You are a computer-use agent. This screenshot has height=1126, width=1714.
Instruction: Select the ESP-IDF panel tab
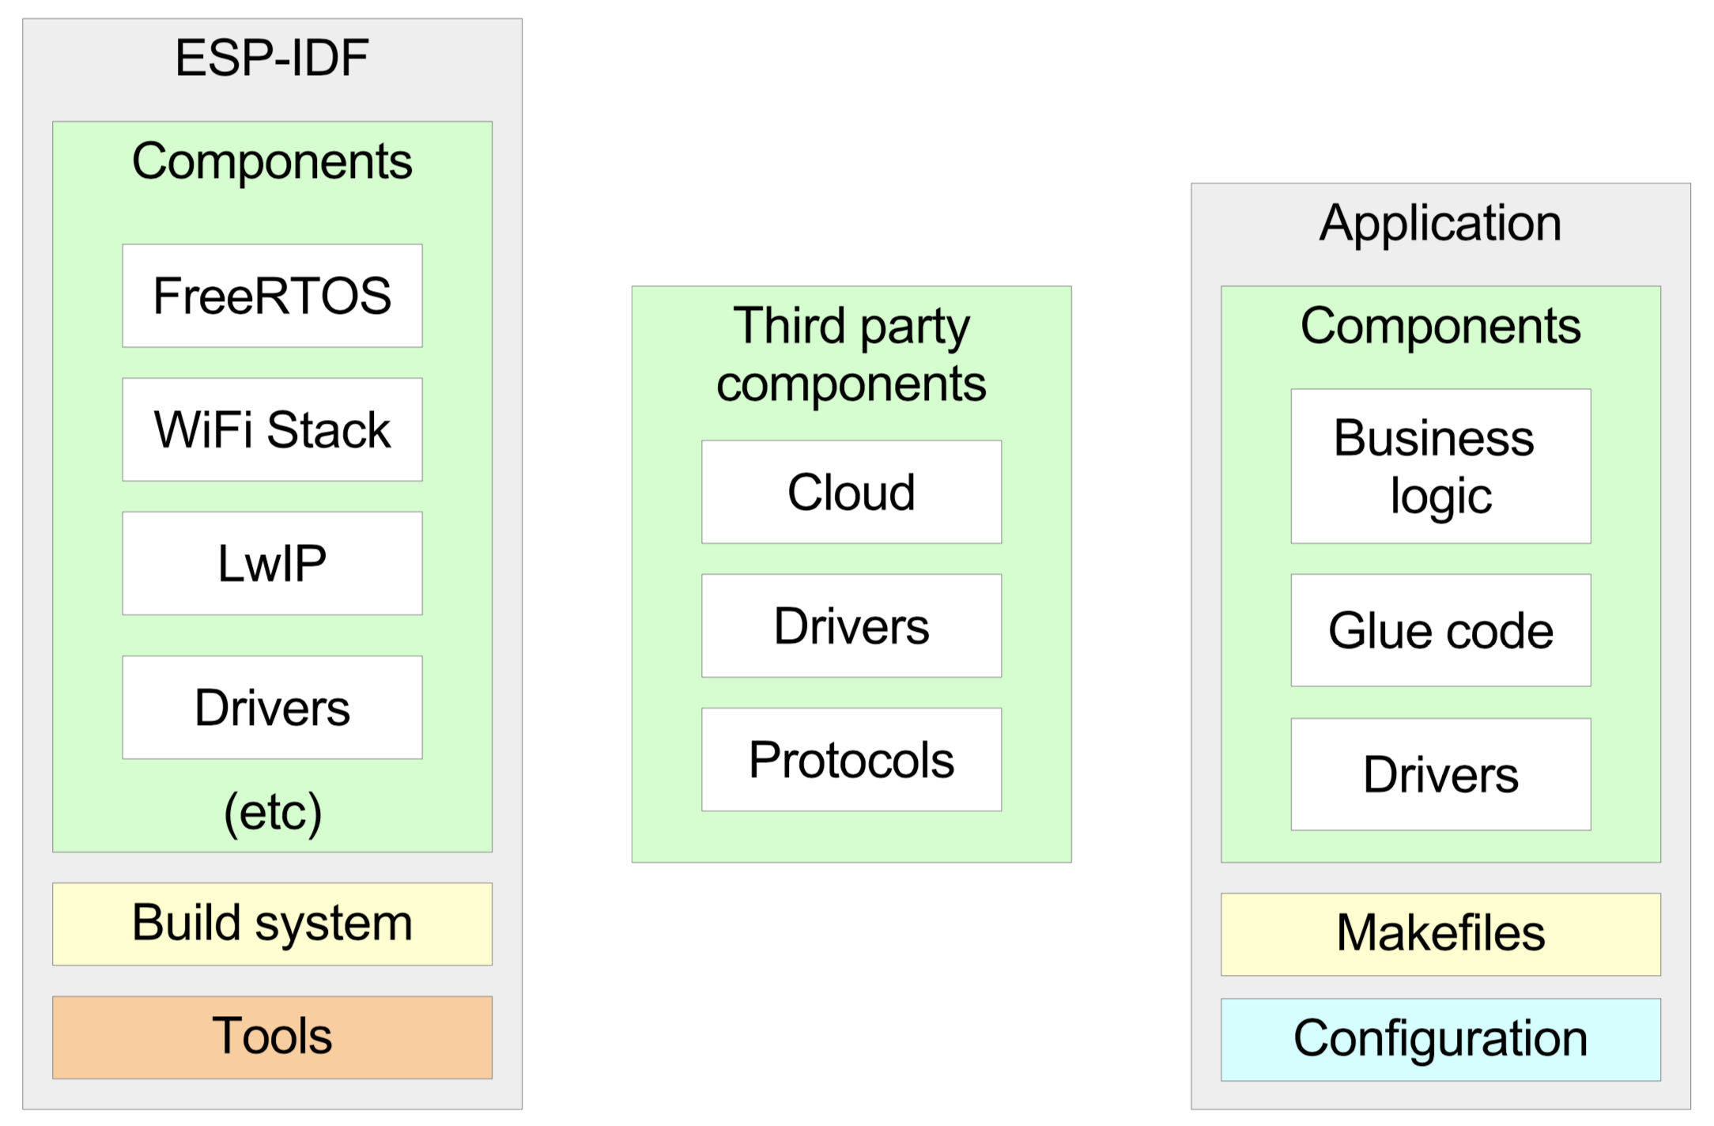pyautogui.click(x=251, y=51)
